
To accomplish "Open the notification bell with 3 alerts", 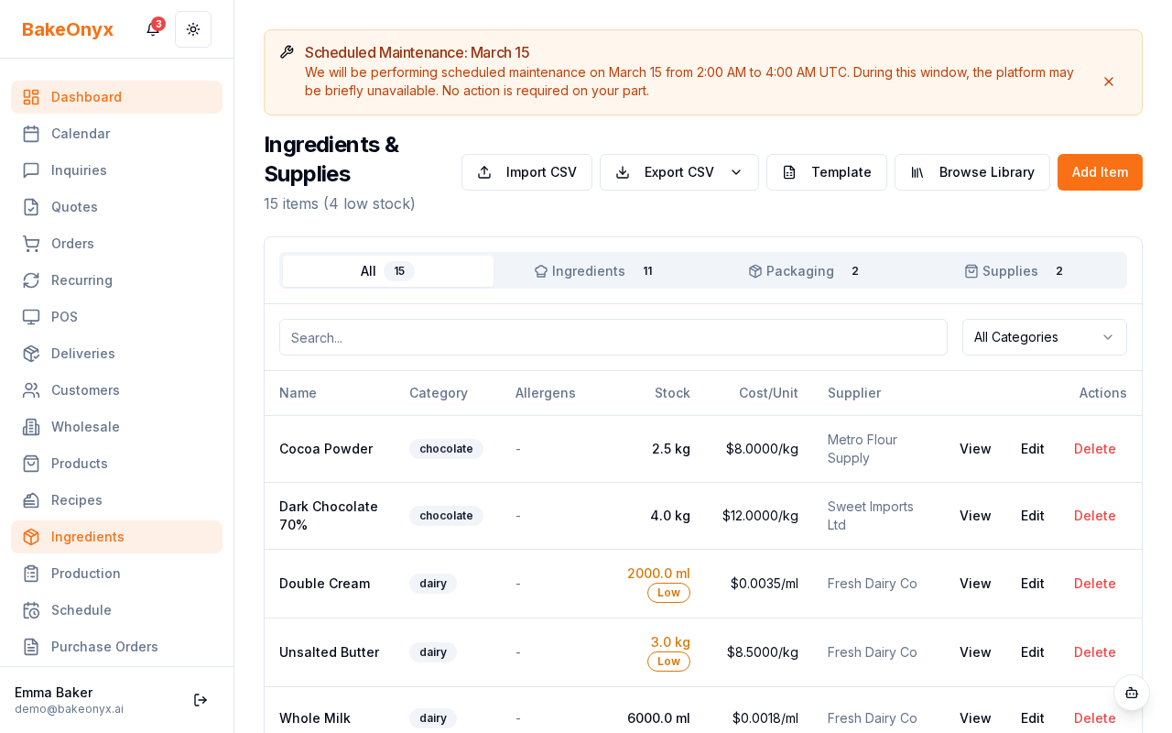I will 152,29.
